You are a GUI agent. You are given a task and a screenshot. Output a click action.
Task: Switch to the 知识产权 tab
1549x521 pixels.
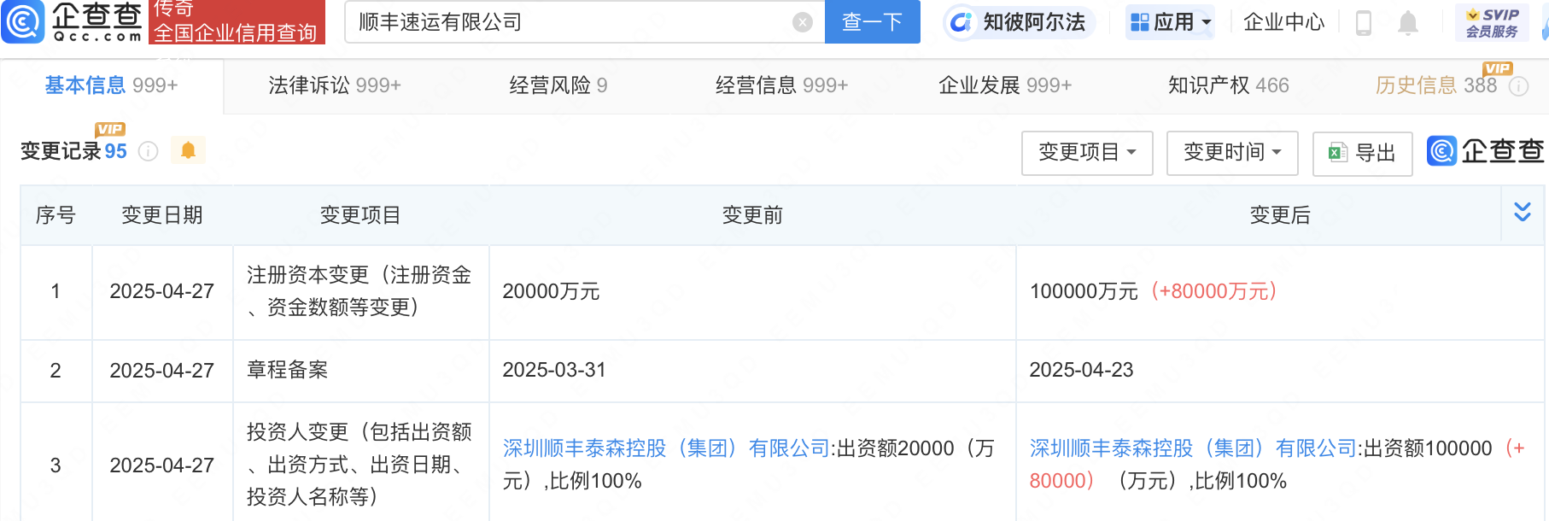coord(1229,85)
